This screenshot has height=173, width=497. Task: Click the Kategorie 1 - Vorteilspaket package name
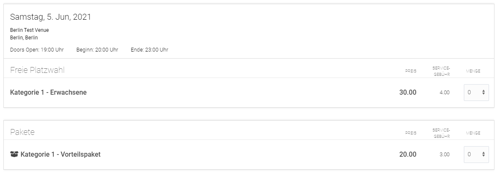60,155
